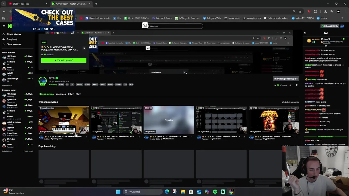Viewport: 349px width, 196px height.
Task: Bookmark this page with star icon
Action: (300, 11)
